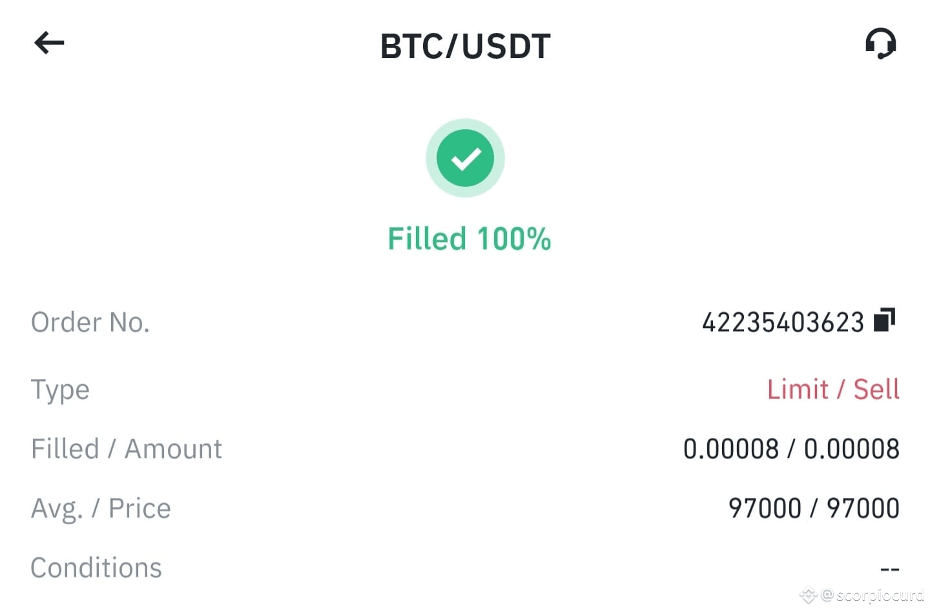Screen dimensions: 930x611
Task: Select the BTC/USDT pair title
Action: pyautogui.click(x=465, y=45)
